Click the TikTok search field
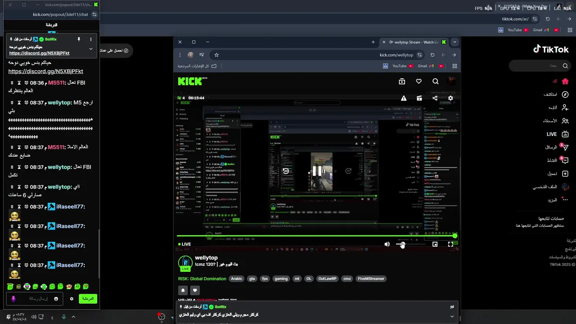Screen dimensions: 576x324 (x=540, y=66)
